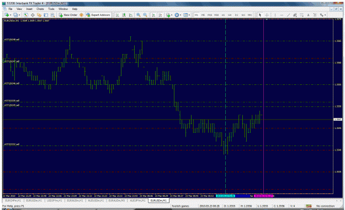Select Draw Text Label tool
345x210 pixels.
click(315, 15)
